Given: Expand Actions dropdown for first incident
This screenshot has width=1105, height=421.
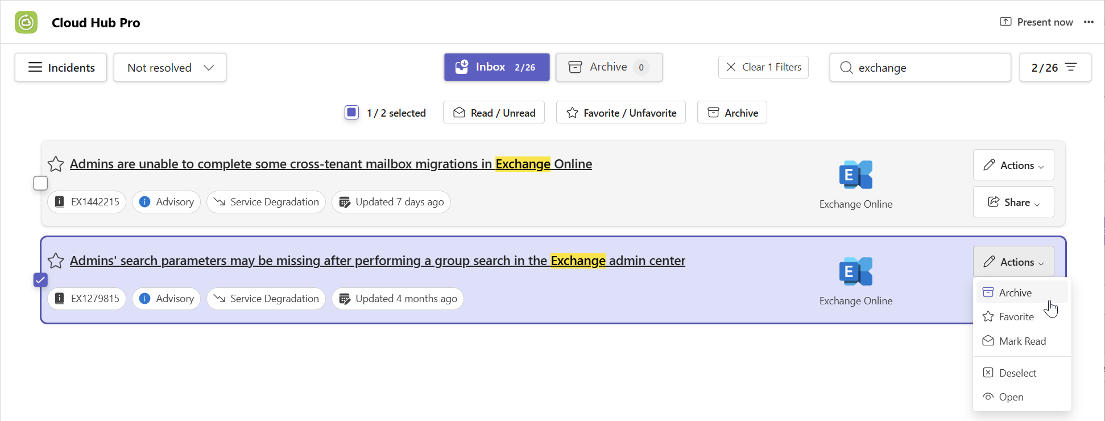Looking at the screenshot, I should [1013, 165].
